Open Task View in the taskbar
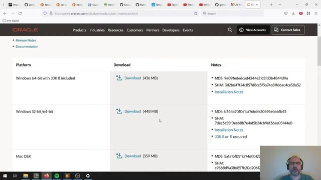Screen dimensions: 321x180 15,175
